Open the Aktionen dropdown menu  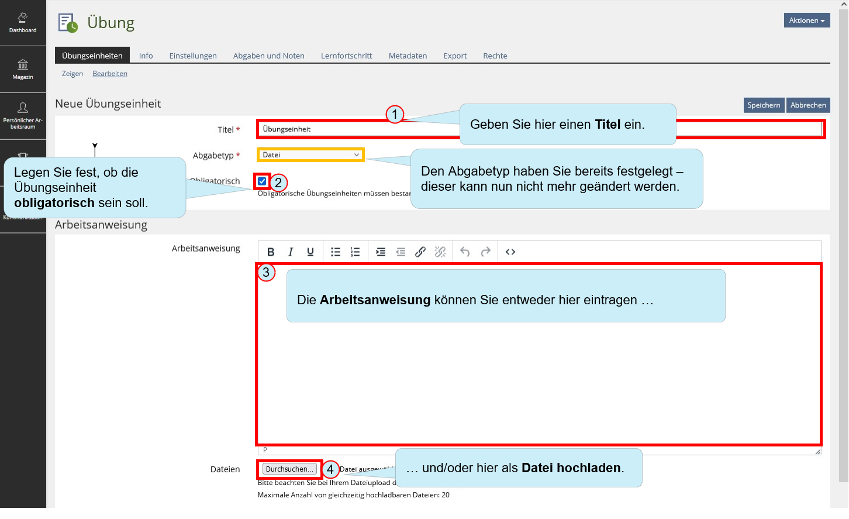pos(807,20)
